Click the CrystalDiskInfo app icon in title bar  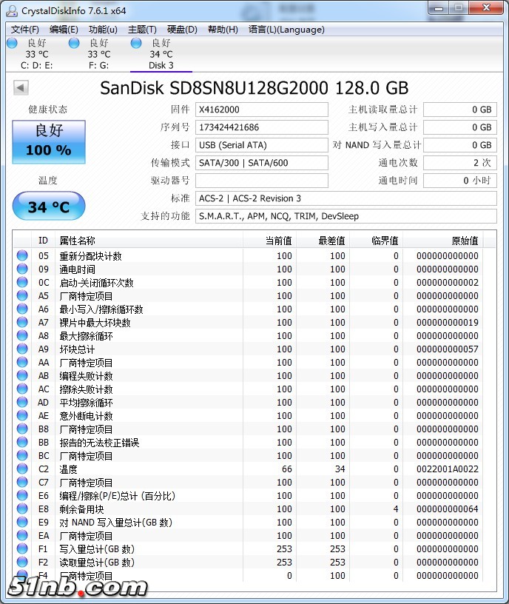coord(12,11)
